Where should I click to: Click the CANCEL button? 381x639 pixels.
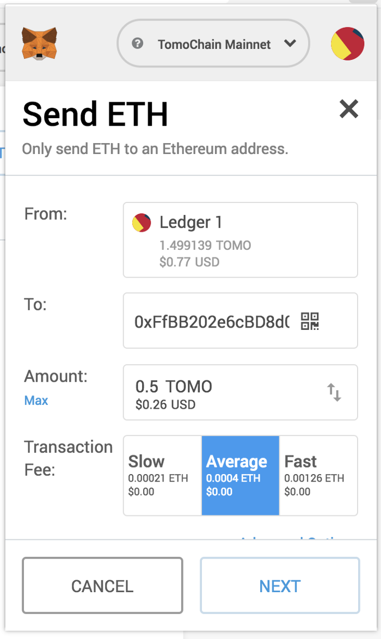[x=102, y=586]
